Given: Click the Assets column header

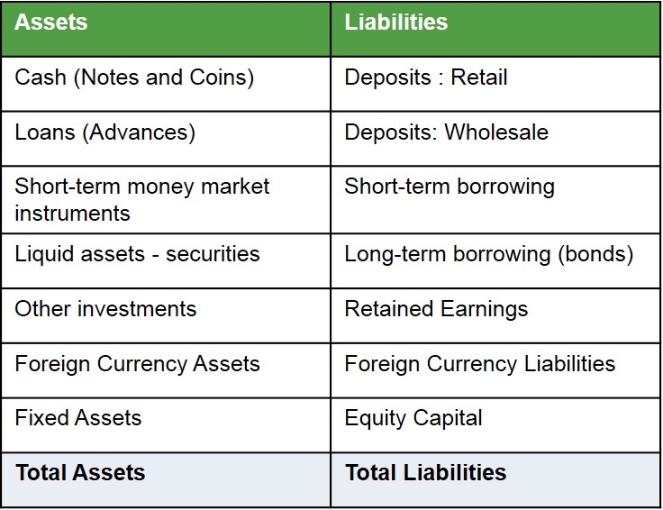Looking at the screenshot, I should click(x=51, y=23).
